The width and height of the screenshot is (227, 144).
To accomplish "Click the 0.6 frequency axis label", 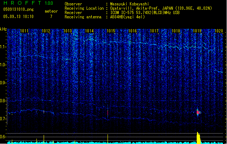I will pos(3,137).
